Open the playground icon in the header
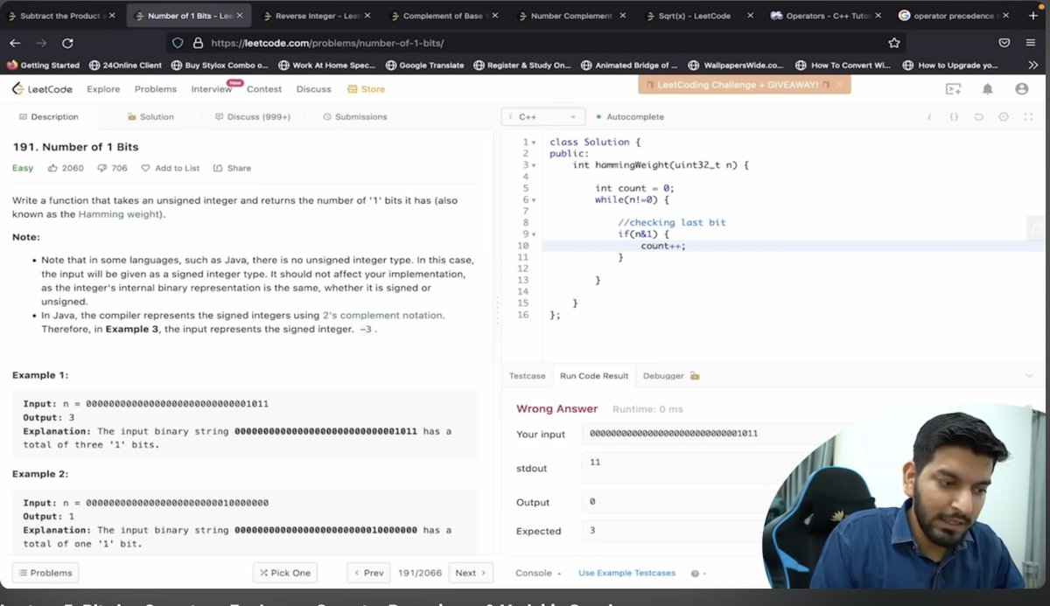This screenshot has height=606, width=1050. click(x=953, y=88)
